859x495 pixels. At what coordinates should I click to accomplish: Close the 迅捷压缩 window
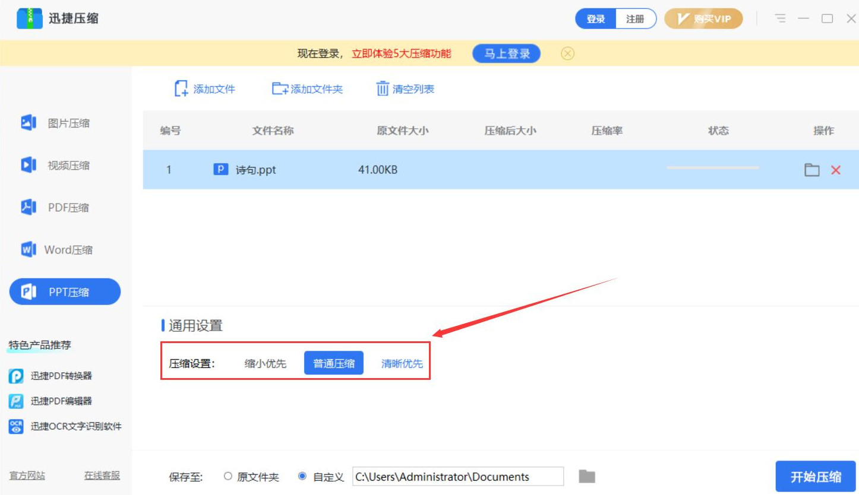click(851, 18)
